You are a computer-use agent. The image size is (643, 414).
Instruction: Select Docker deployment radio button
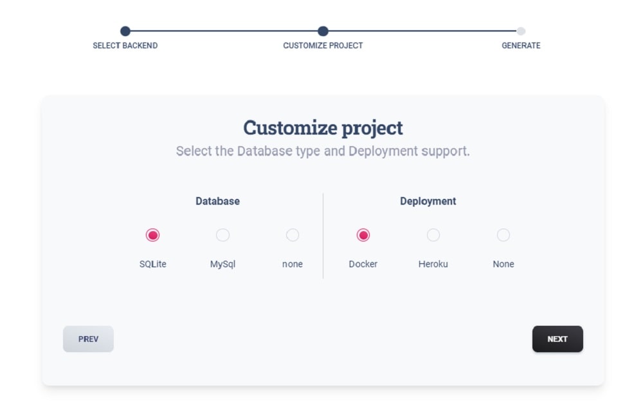[x=363, y=235]
